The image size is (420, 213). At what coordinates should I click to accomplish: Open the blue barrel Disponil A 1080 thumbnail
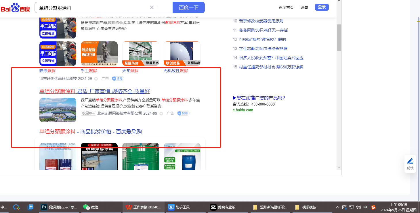[x=182, y=156]
